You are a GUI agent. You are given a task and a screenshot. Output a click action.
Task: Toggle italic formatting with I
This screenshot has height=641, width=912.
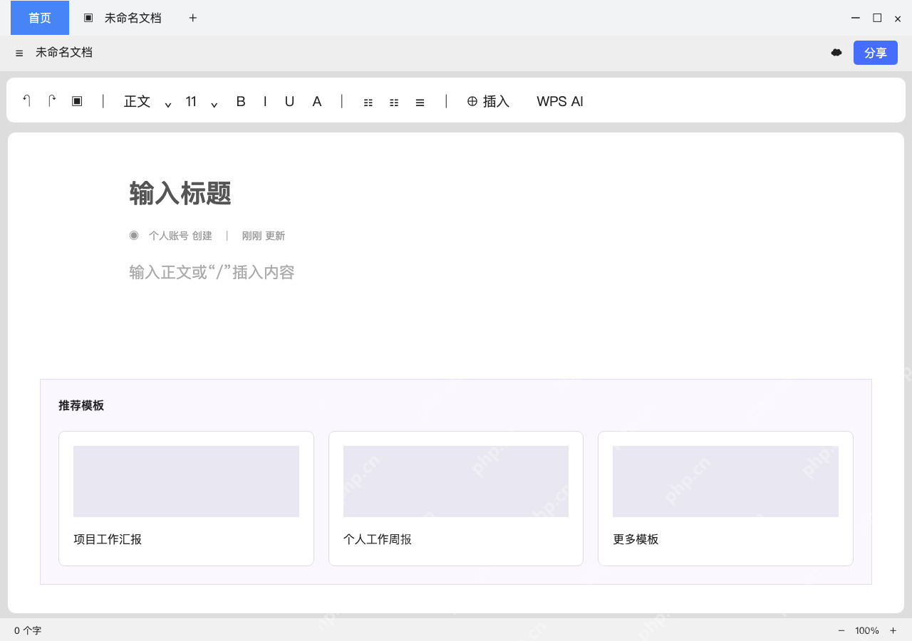[265, 102]
